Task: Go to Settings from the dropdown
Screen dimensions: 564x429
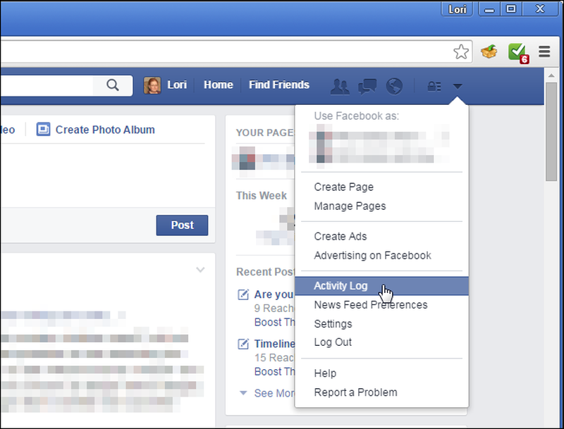Action: click(x=333, y=324)
